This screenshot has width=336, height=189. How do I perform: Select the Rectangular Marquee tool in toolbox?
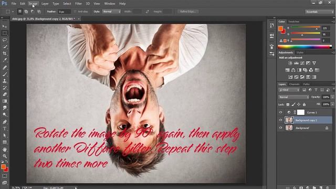tap(5, 33)
